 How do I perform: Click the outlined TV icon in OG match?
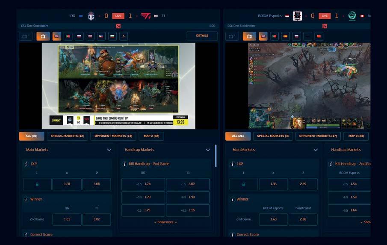click(25, 36)
